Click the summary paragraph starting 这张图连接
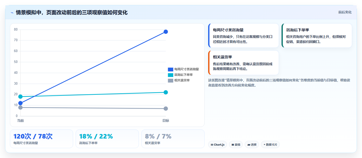This screenshot has height=158, width=362. click(x=279, y=83)
